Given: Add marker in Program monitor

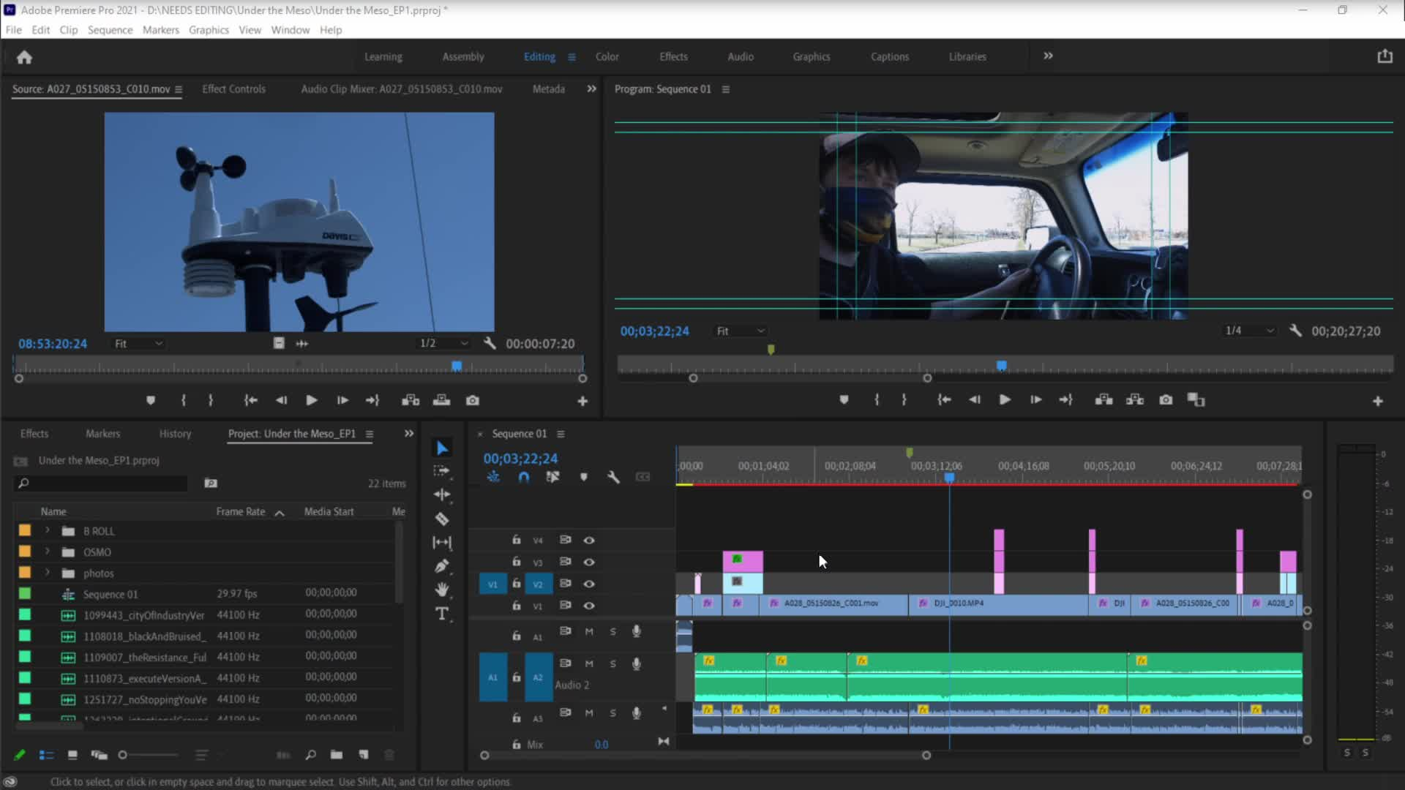Looking at the screenshot, I should click(844, 400).
